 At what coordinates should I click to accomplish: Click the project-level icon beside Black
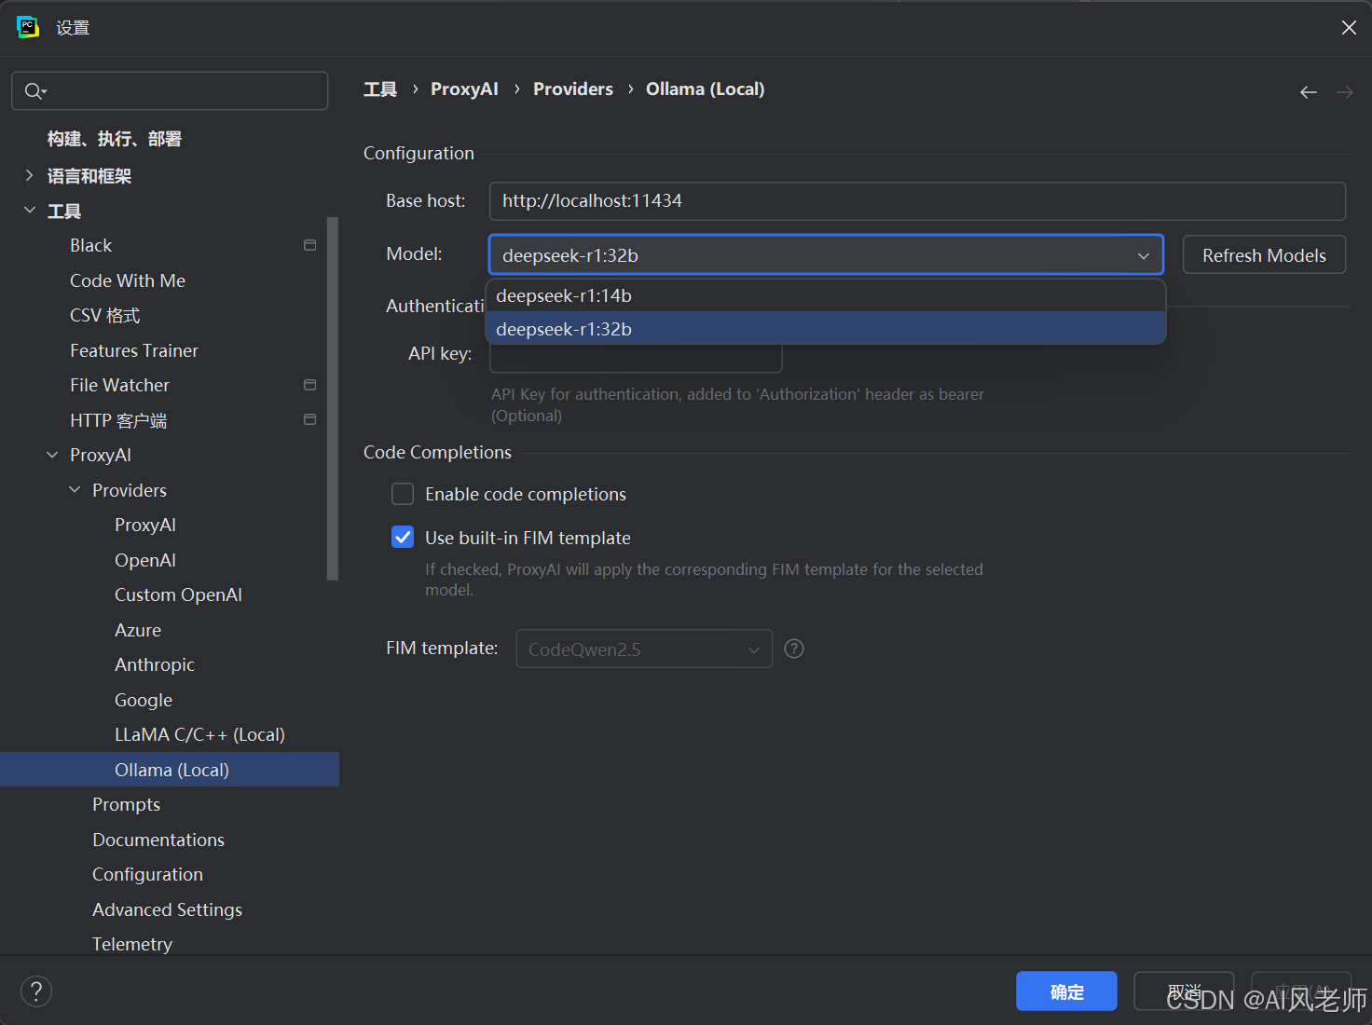pyautogui.click(x=310, y=245)
